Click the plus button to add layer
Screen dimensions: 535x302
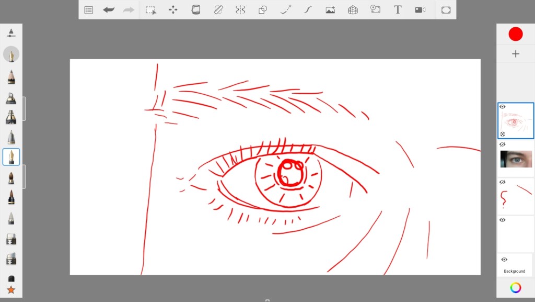click(x=516, y=54)
